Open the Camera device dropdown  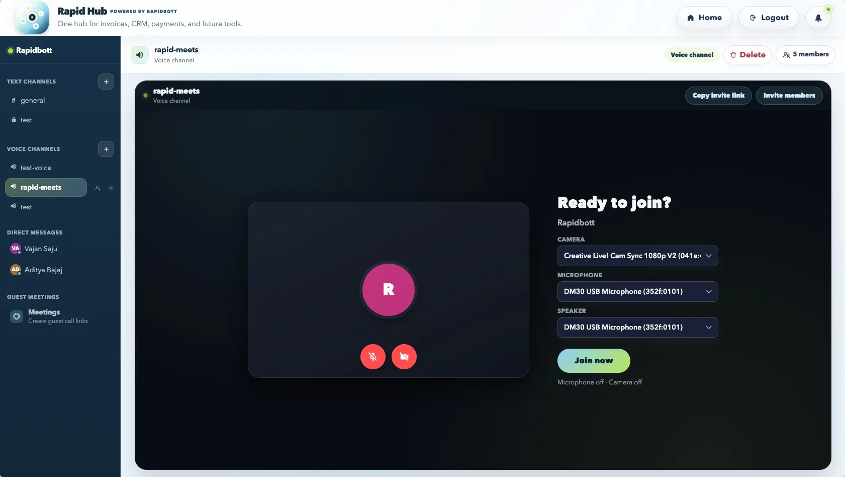click(637, 256)
